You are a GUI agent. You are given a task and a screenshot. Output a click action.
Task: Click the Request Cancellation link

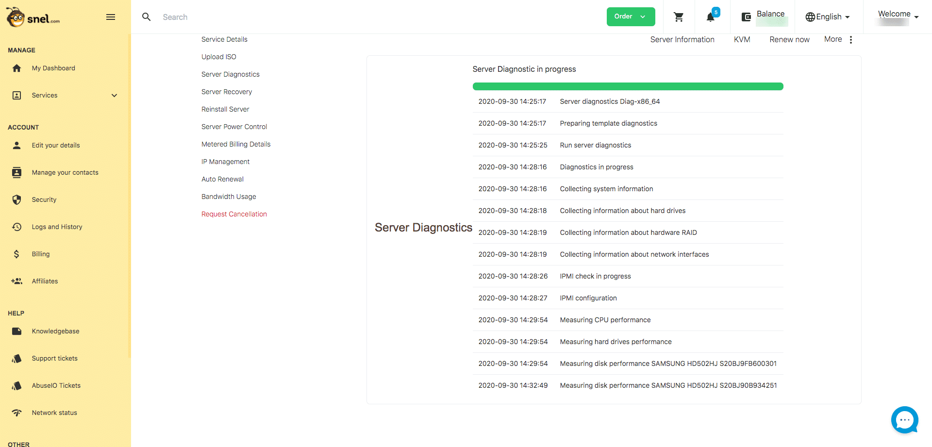[x=234, y=214]
